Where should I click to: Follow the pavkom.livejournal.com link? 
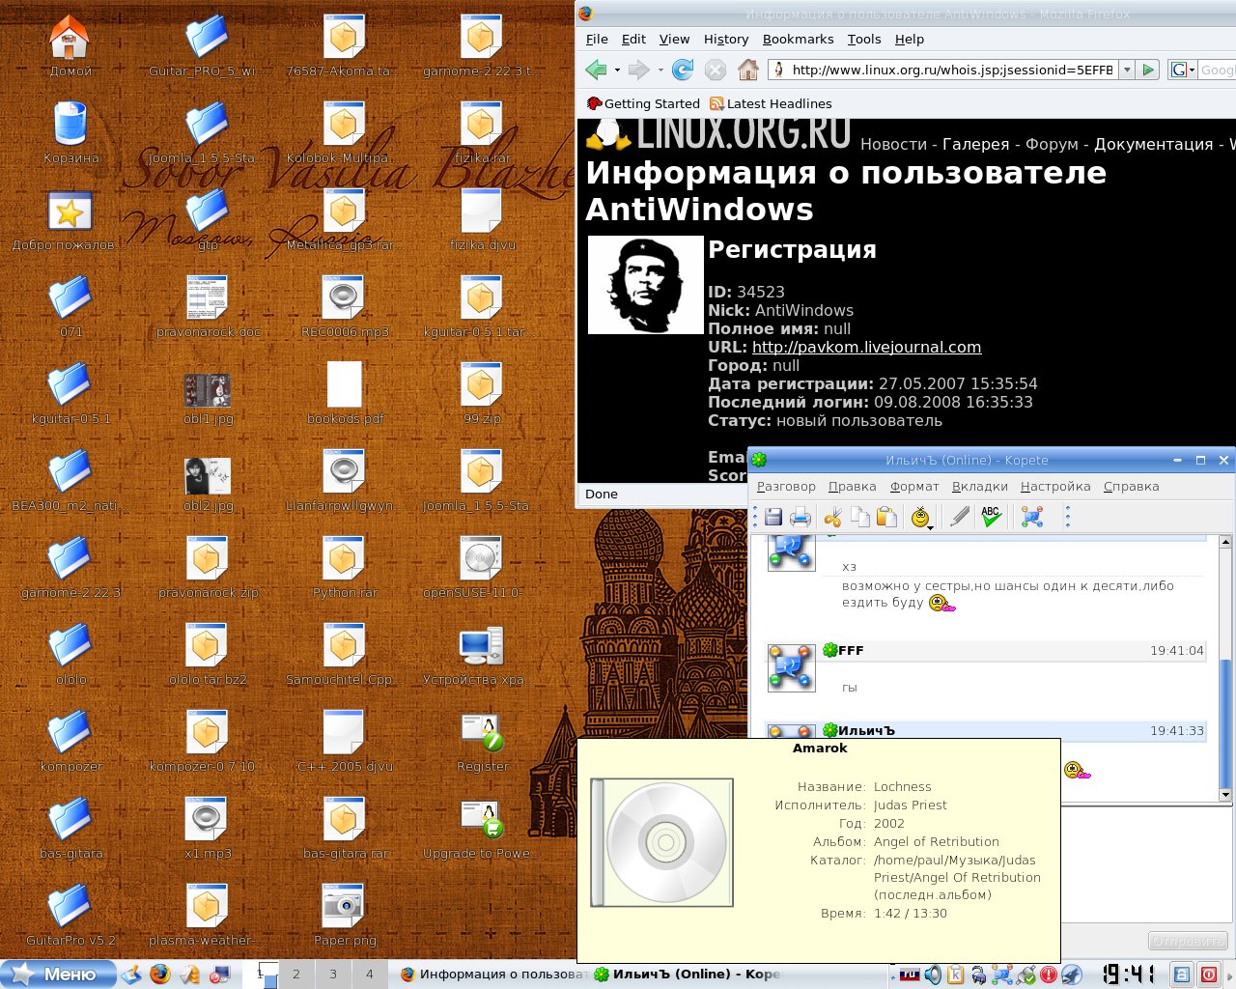(866, 347)
